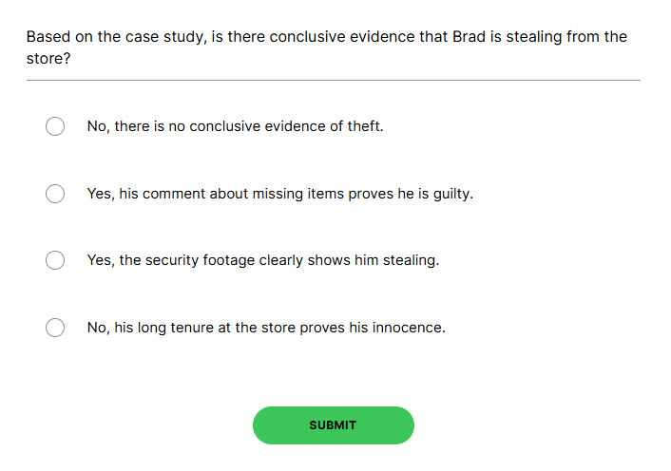Image resolution: width=671 pixels, height=471 pixels.
Task: Click the word "Based" starting the question
Action: point(47,37)
